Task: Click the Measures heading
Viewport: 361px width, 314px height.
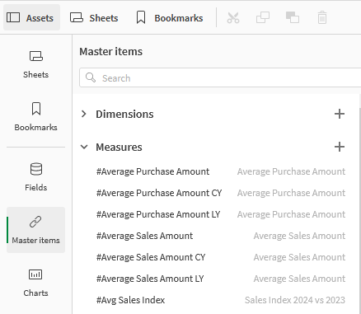Action: coord(119,148)
